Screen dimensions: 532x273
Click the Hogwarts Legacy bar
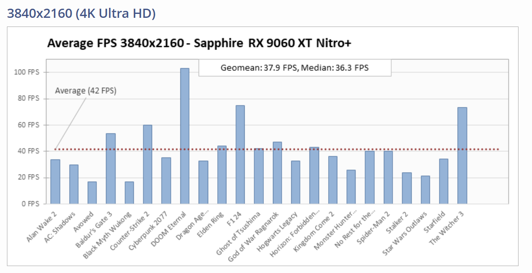click(296, 182)
